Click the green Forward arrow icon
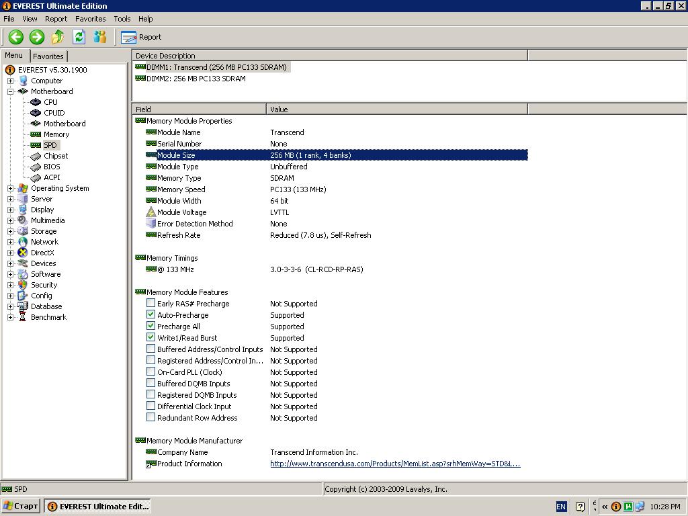This screenshot has height=516, width=688. 37,37
